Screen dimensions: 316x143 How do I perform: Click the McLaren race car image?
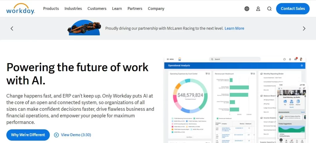tap(84, 28)
